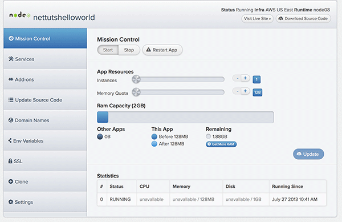This screenshot has width=342, height=222.
Task: Click the 'Runtime node08' header text
Action: tap(312, 10)
